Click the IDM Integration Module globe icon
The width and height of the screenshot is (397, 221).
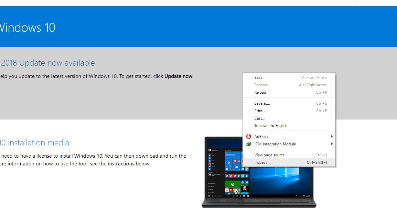click(x=249, y=144)
